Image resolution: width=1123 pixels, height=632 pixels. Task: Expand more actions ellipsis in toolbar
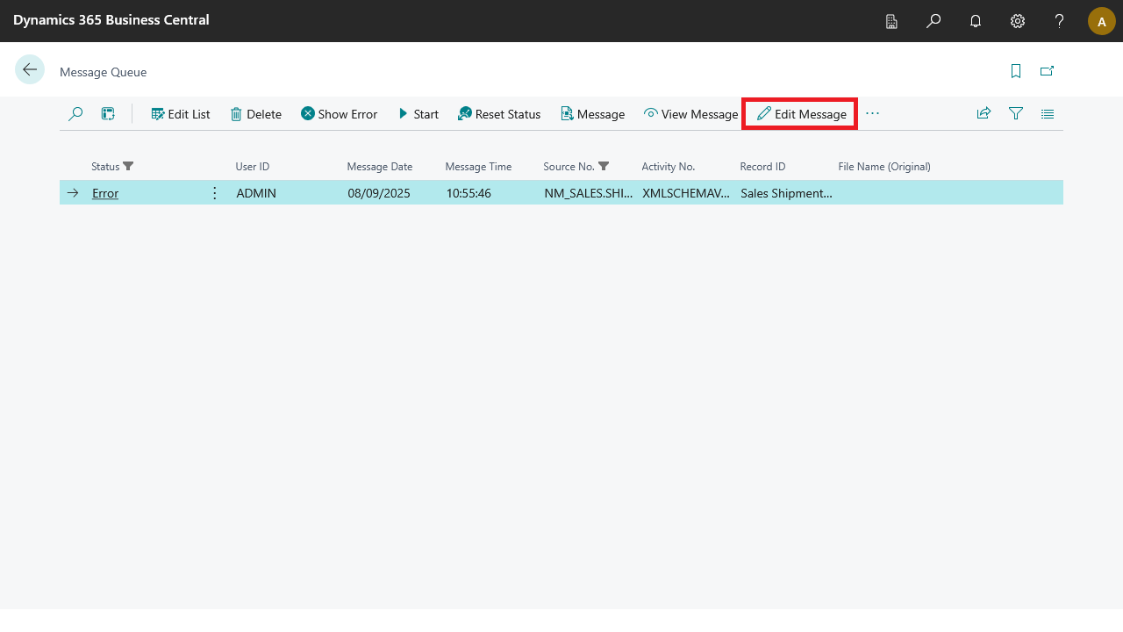(872, 114)
